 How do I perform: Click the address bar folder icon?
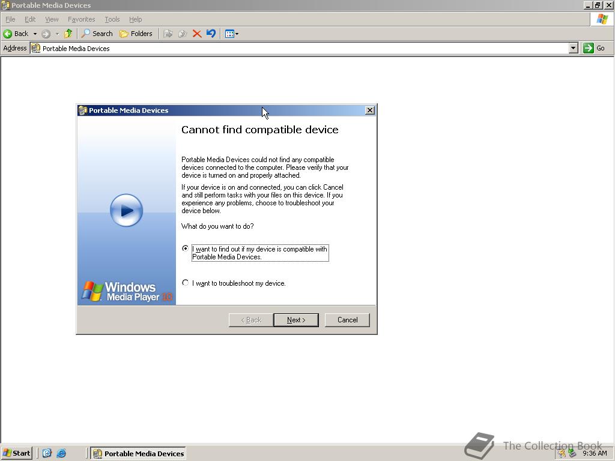35,48
